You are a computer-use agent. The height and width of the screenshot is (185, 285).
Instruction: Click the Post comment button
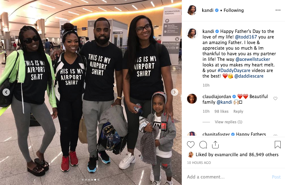(276, 177)
